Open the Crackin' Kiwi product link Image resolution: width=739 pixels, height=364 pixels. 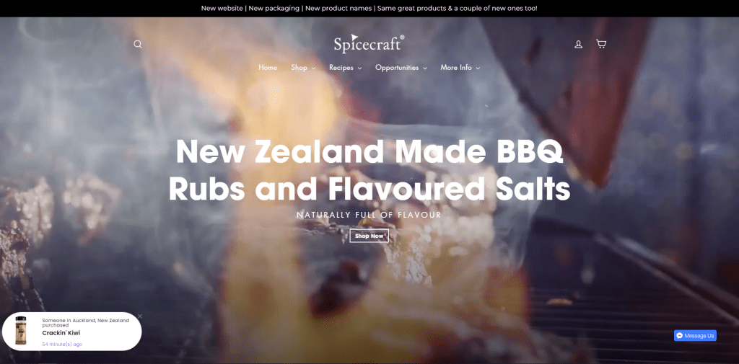pos(61,333)
